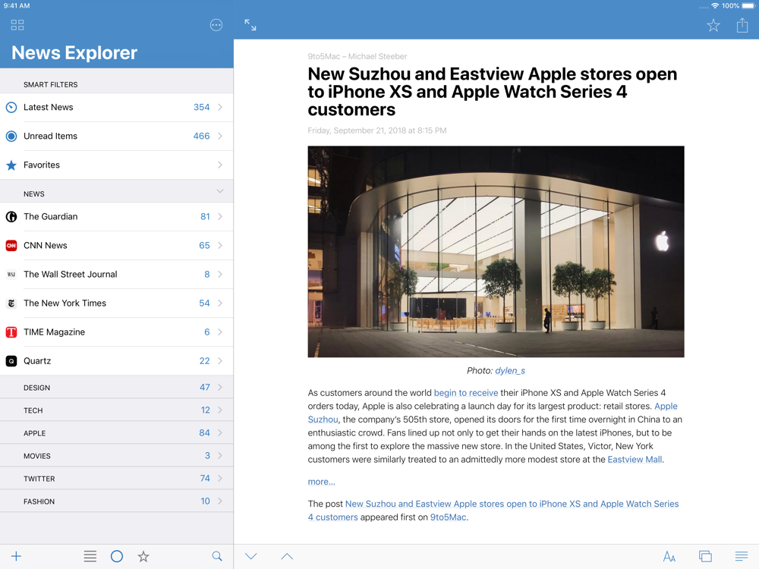The width and height of the screenshot is (759, 569).
Task: Check the battery indicator in status bar
Action: (748, 6)
